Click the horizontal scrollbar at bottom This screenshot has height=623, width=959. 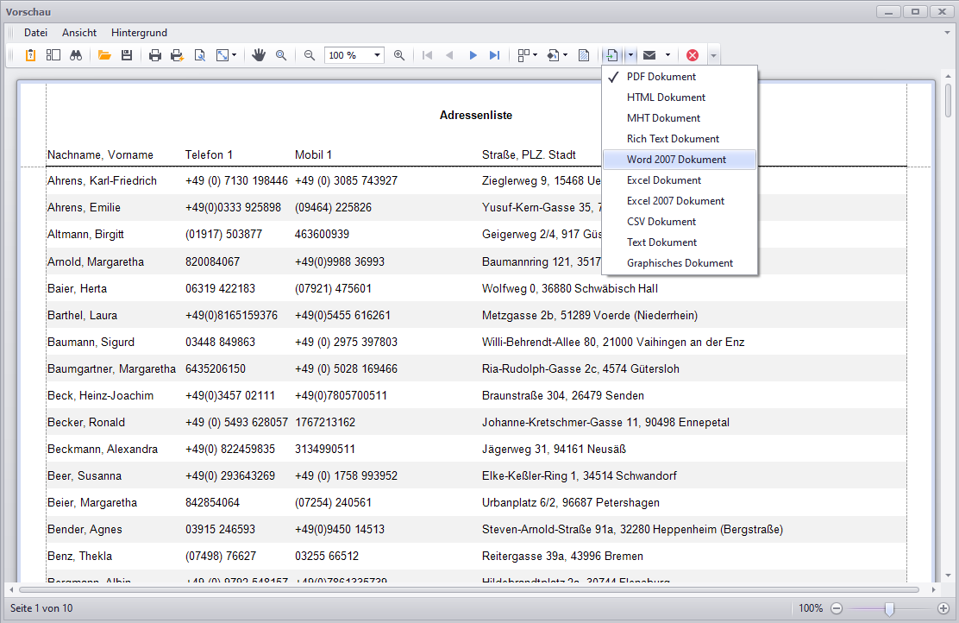pyautogui.click(x=468, y=590)
